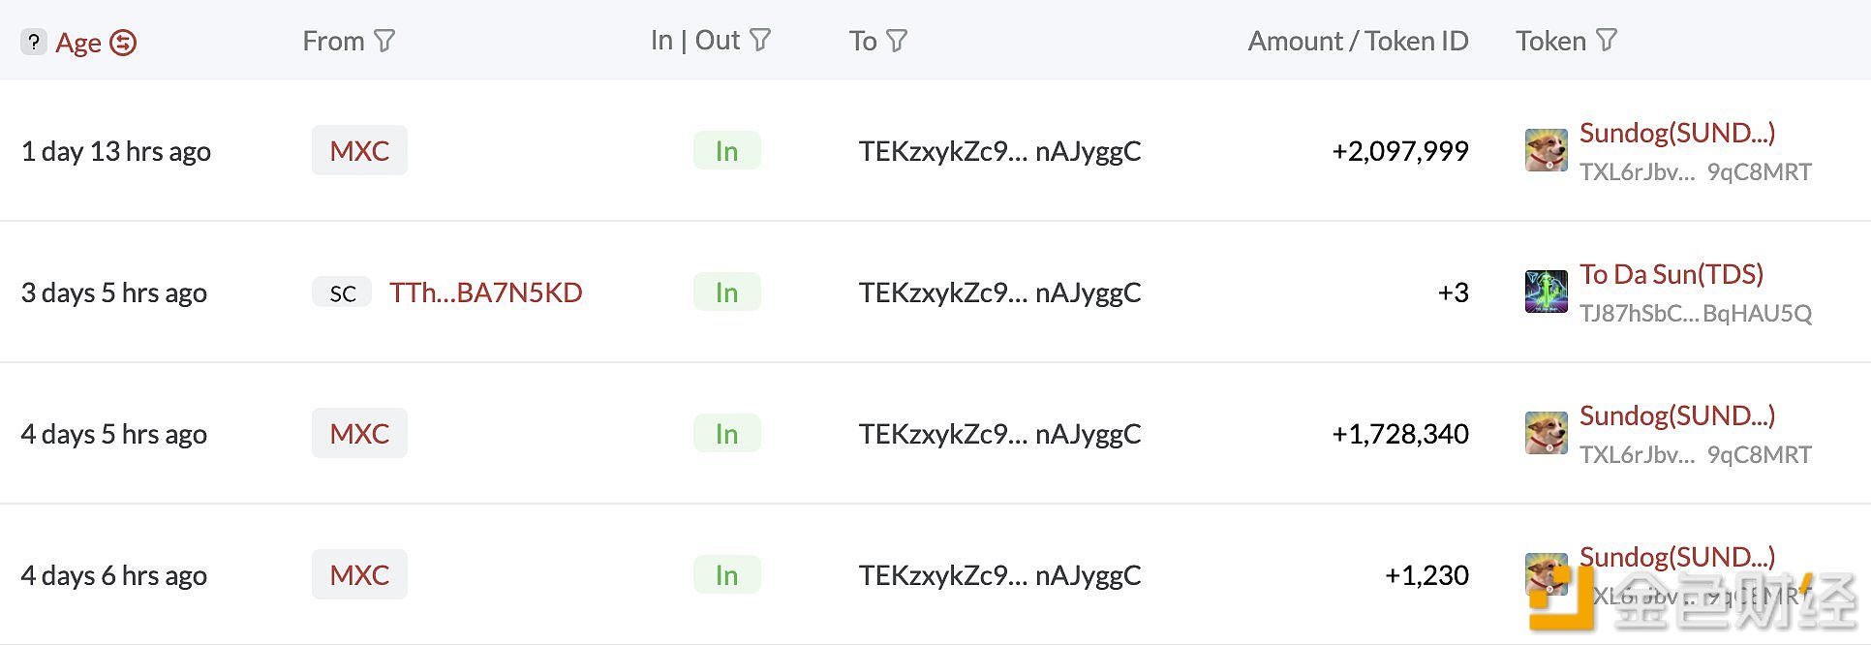This screenshot has height=645, width=1871.
Task: Toggle the Age time format switch icon
Action: tap(123, 43)
